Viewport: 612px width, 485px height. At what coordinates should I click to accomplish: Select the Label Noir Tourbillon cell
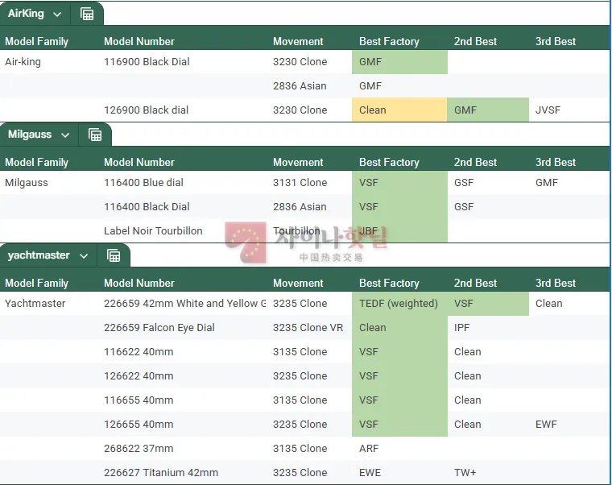(x=153, y=231)
